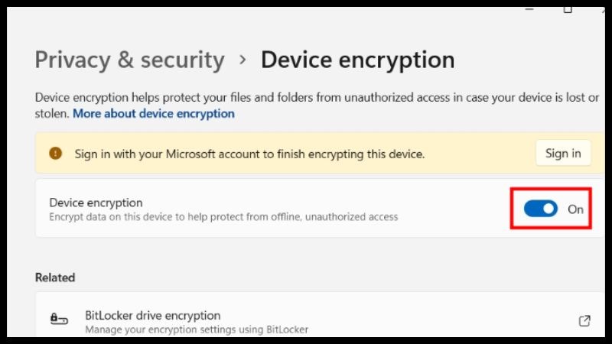
Task: Click the Device encryption page title
Action: point(357,60)
